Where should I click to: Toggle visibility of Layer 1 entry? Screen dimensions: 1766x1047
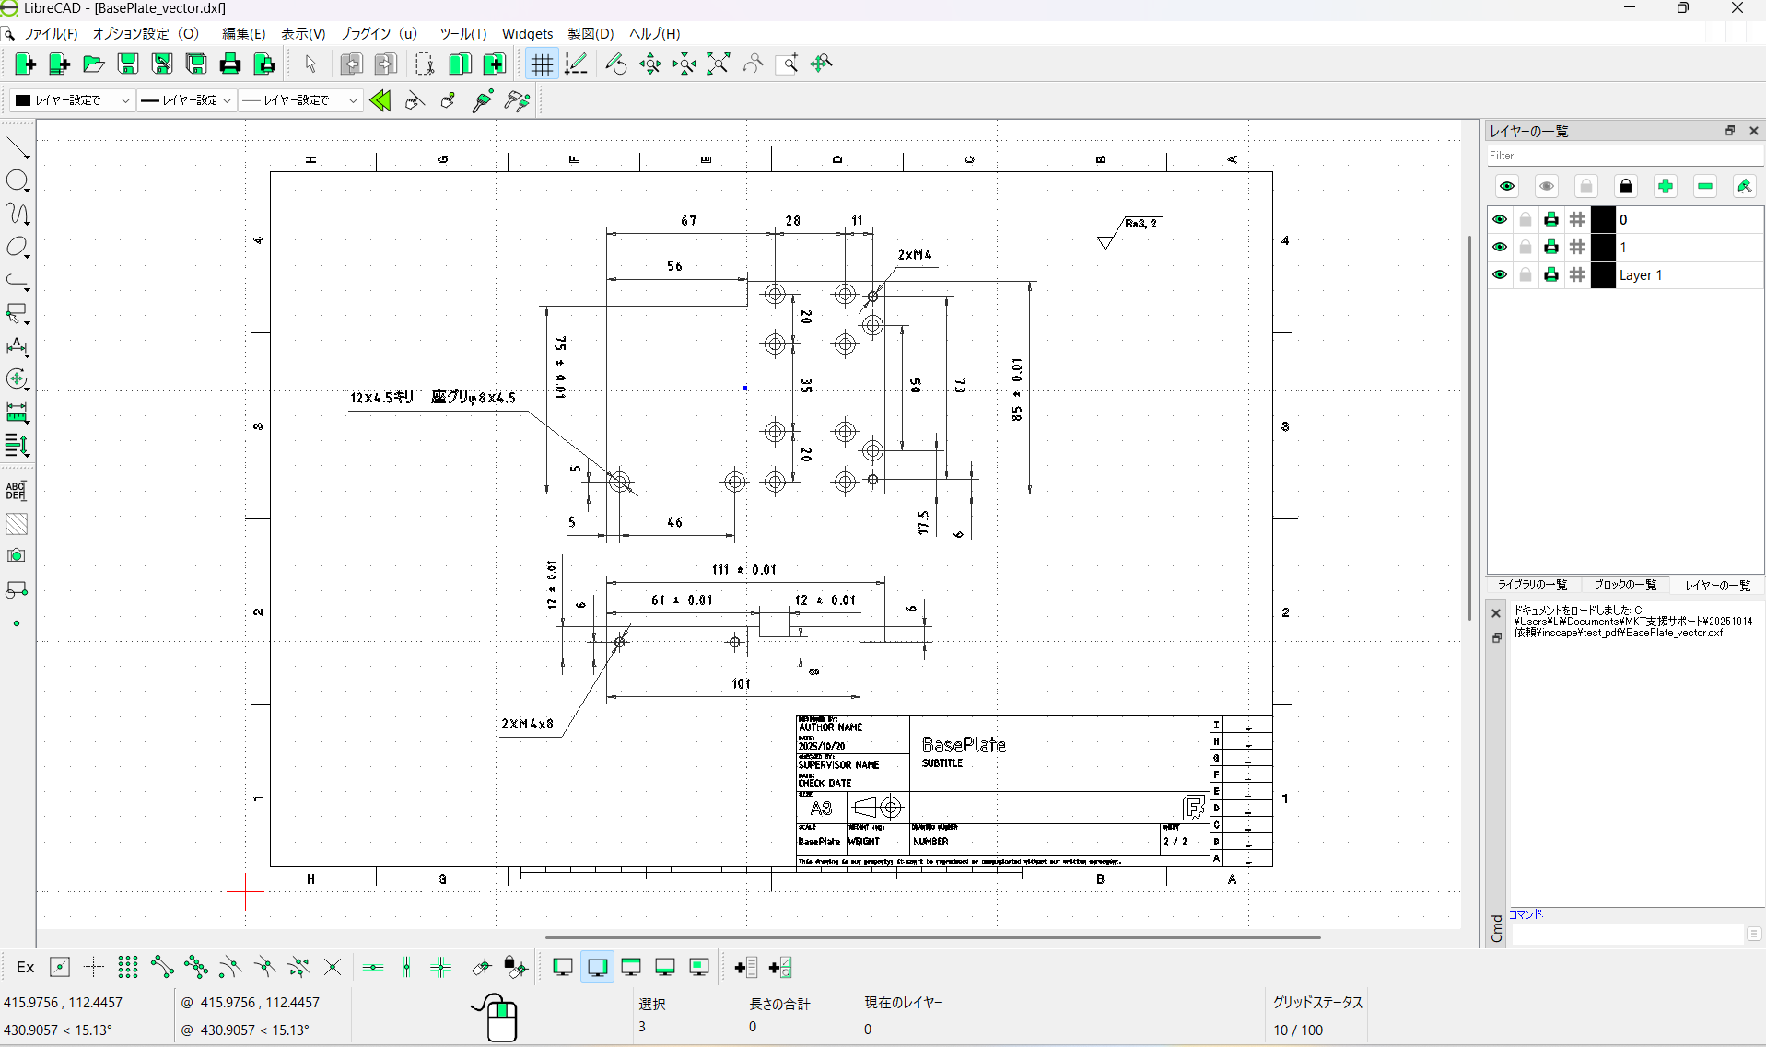pos(1500,274)
